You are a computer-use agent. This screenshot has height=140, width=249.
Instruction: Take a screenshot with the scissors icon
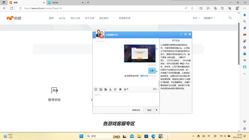125,89
